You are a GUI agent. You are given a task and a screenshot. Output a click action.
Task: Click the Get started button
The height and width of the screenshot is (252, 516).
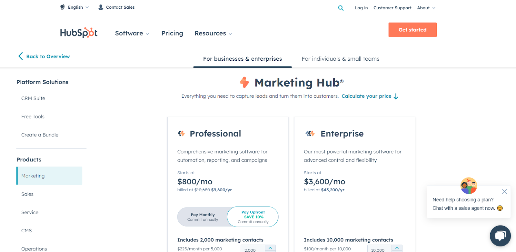pos(412,30)
